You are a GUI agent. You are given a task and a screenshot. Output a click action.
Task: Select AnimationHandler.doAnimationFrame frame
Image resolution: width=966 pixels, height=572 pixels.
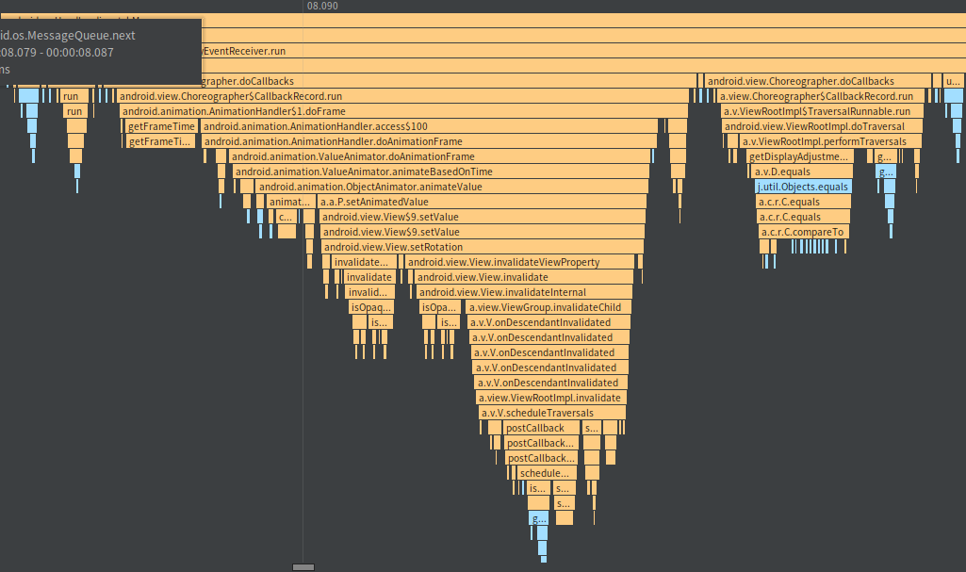pyautogui.click(x=429, y=141)
